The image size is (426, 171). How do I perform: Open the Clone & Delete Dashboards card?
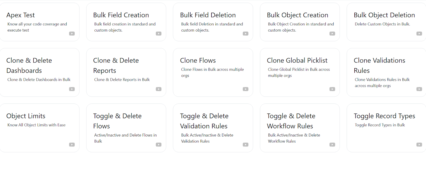click(40, 72)
